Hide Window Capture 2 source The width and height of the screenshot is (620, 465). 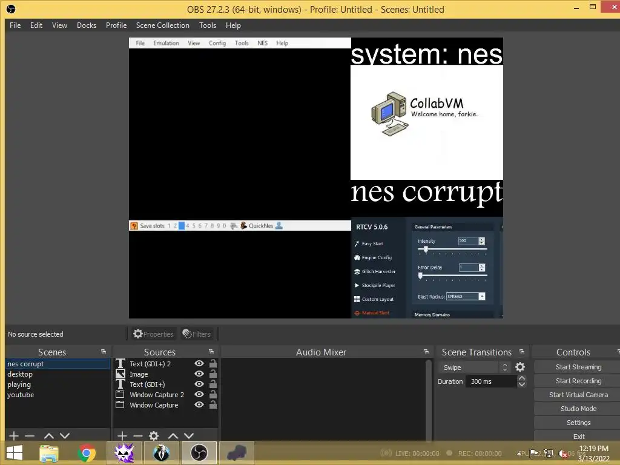tap(199, 394)
